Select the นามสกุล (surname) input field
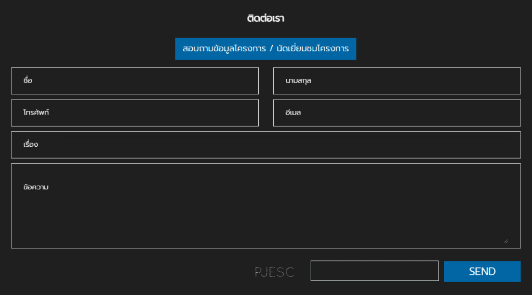Image resolution: width=532 pixels, height=295 pixels. tap(396, 81)
